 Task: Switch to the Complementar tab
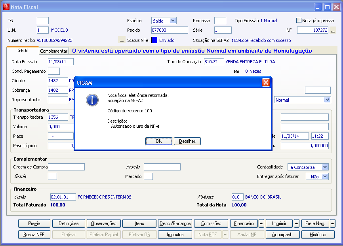(x=54, y=51)
